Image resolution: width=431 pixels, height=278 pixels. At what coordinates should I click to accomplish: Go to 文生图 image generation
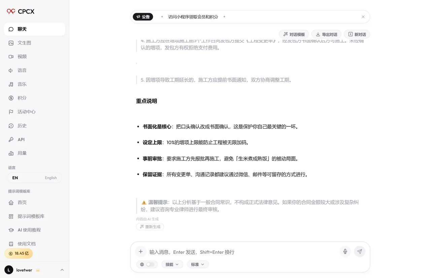point(34,43)
